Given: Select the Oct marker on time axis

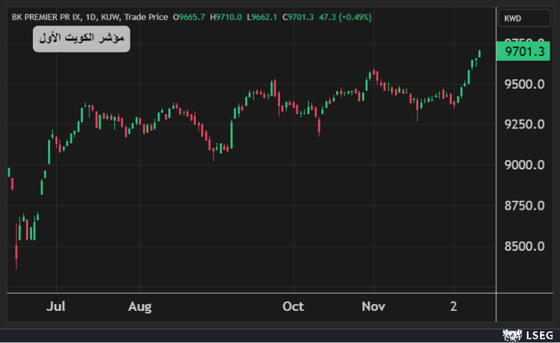Looking at the screenshot, I should 293,306.
